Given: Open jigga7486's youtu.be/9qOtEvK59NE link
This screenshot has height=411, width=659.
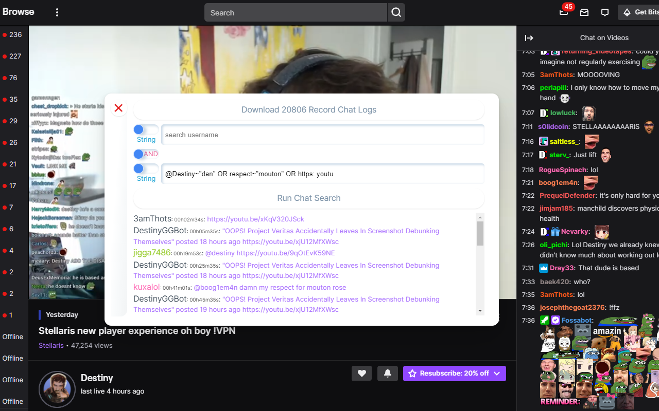Looking at the screenshot, I should pos(286,253).
